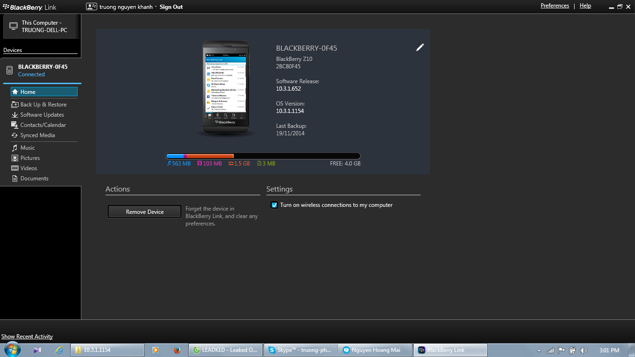This screenshot has width=635, height=357.
Task: Select Home in the device menu
Action: [44, 92]
